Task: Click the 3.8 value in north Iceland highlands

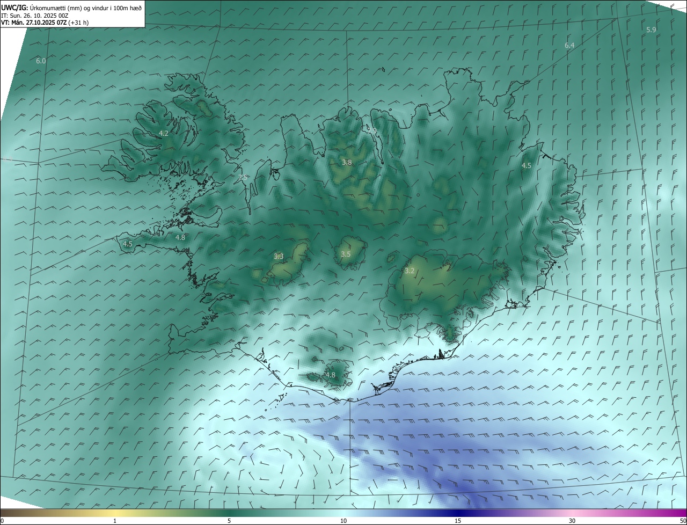Action: 347,162
